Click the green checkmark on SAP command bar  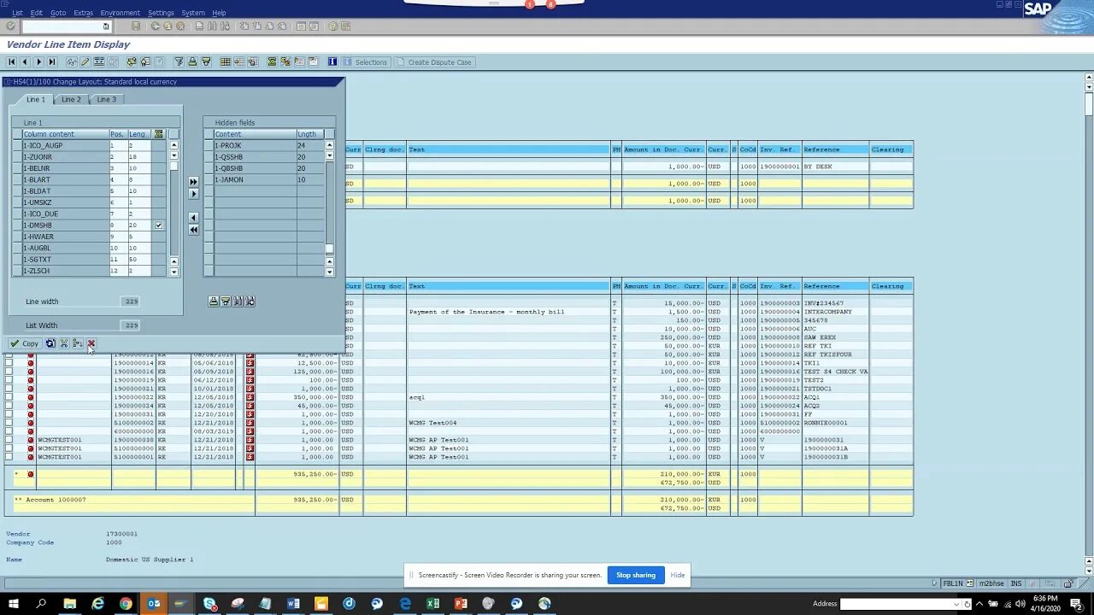pyautogui.click(x=10, y=26)
